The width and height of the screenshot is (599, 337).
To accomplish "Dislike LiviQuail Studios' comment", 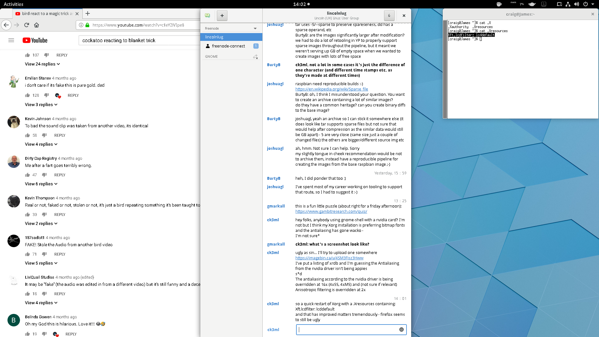I will tap(44, 294).
